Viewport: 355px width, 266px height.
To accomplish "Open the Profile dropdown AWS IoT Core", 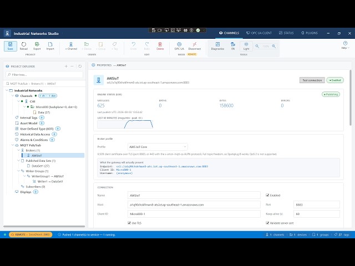I will [158, 147].
